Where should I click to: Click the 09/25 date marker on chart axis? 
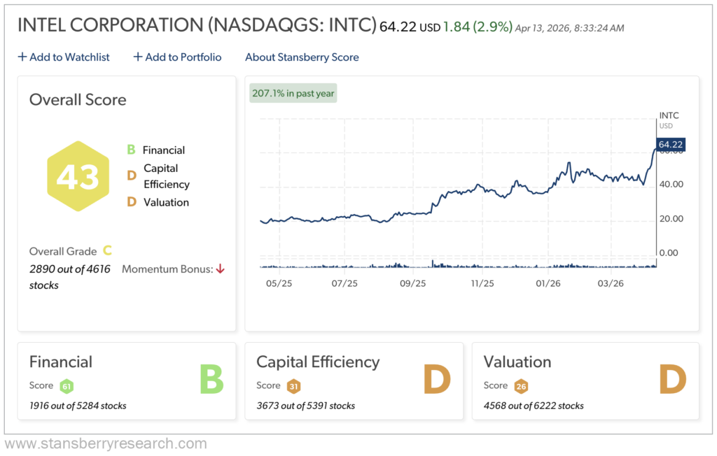pos(412,283)
